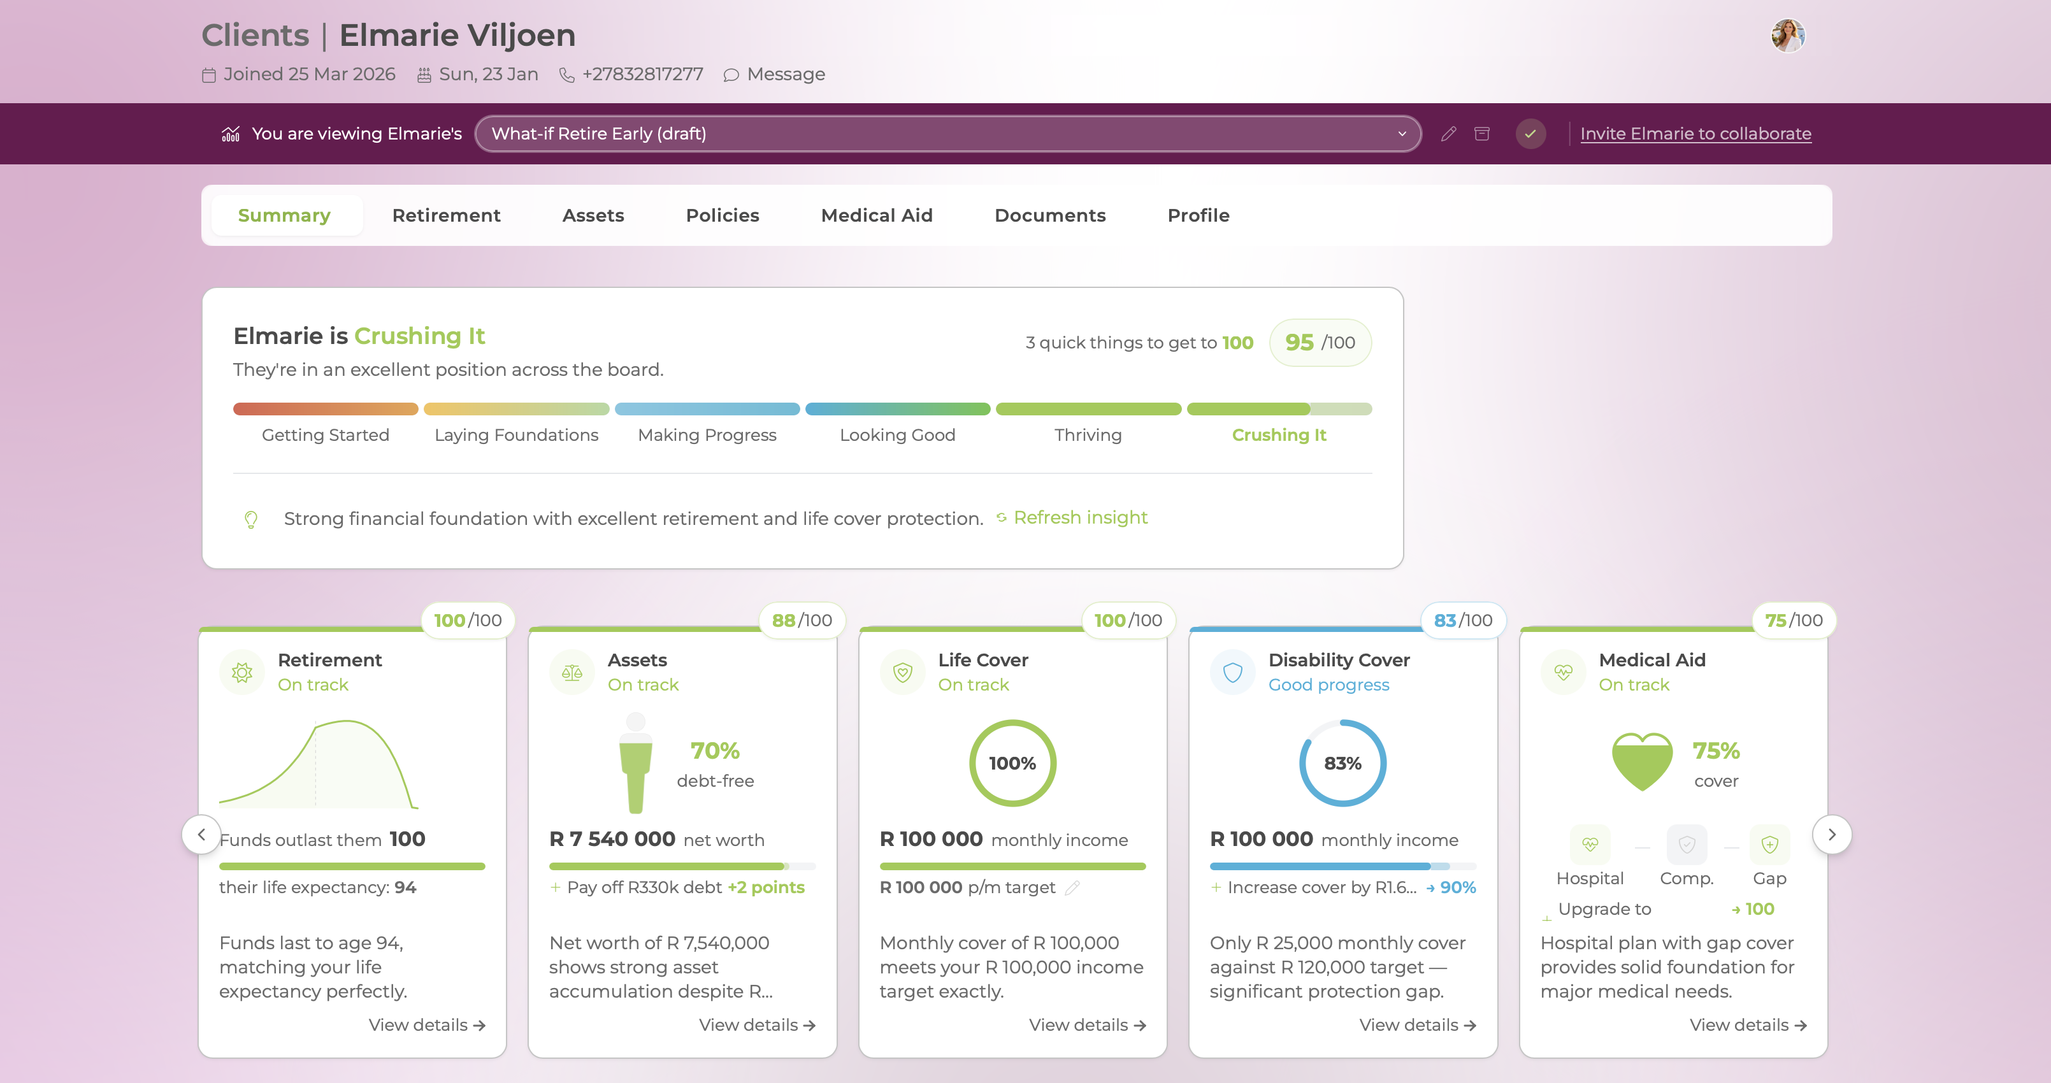Image resolution: width=2051 pixels, height=1083 pixels.
Task: Open View details on Retirement card
Action: (427, 1025)
